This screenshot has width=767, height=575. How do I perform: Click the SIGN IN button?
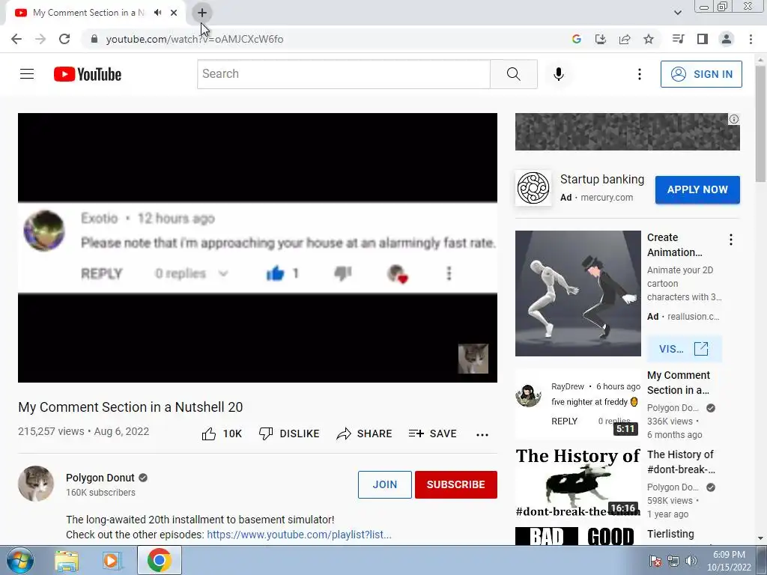tap(701, 74)
